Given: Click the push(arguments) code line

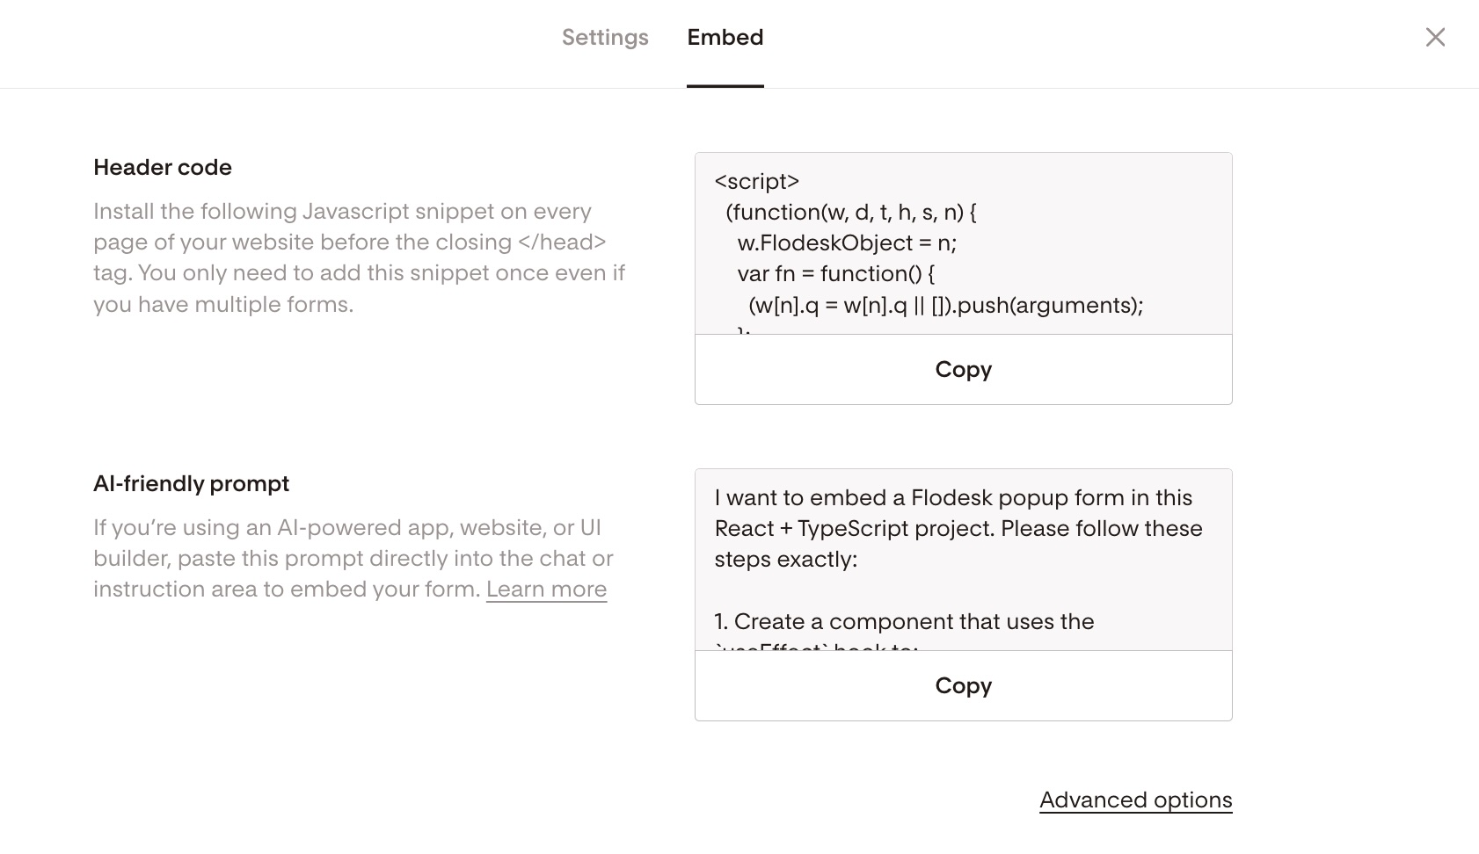Looking at the screenshot, I should coord(946,306).
